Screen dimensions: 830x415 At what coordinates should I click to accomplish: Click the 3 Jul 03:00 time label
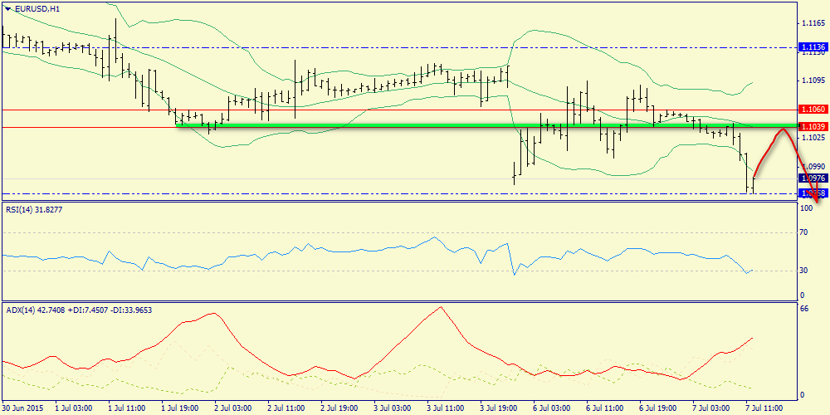[x=393, y=408]
